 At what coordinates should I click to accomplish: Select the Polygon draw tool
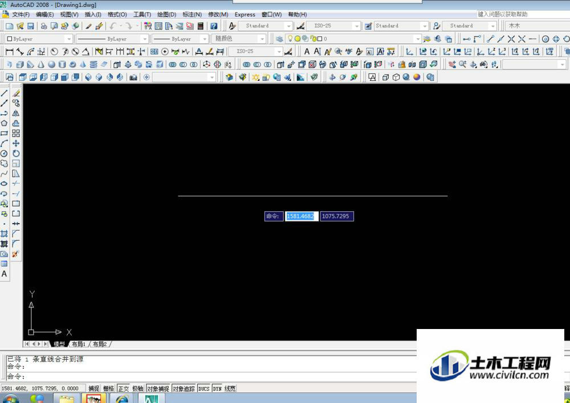[x=5, y=124]
